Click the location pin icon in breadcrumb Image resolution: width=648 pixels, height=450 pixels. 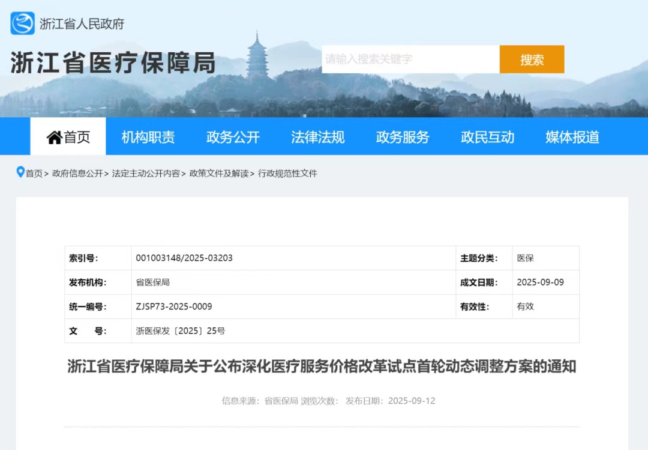coord(20,172)
